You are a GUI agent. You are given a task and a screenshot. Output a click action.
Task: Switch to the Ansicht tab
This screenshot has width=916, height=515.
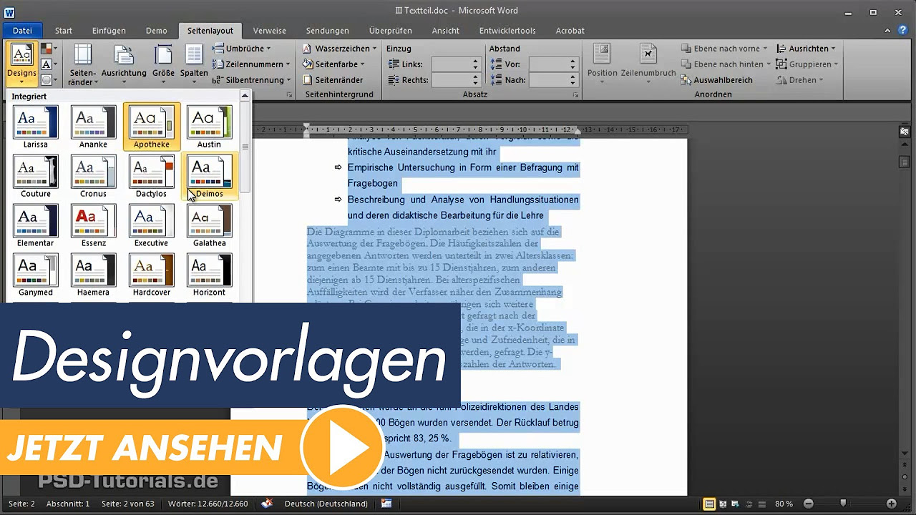(x=446, y=31)
